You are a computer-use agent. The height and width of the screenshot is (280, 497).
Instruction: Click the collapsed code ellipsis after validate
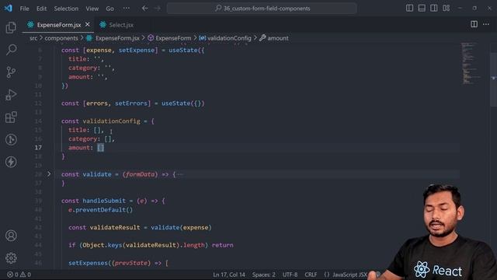pyautogui.click(x=179, y=174)
